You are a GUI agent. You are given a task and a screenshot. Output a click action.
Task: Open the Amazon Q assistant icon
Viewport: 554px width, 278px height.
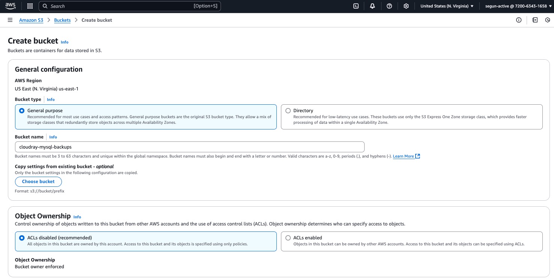point(547,20)
